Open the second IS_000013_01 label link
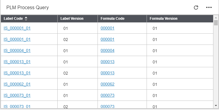The image size is (219, 110). [x=17, y=73]
